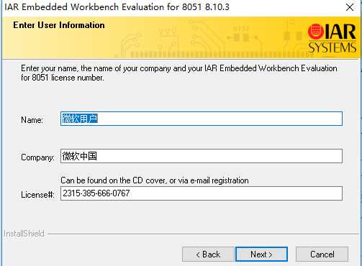
Task: Go back with the Back button
Action: click(x=208, y=254)
